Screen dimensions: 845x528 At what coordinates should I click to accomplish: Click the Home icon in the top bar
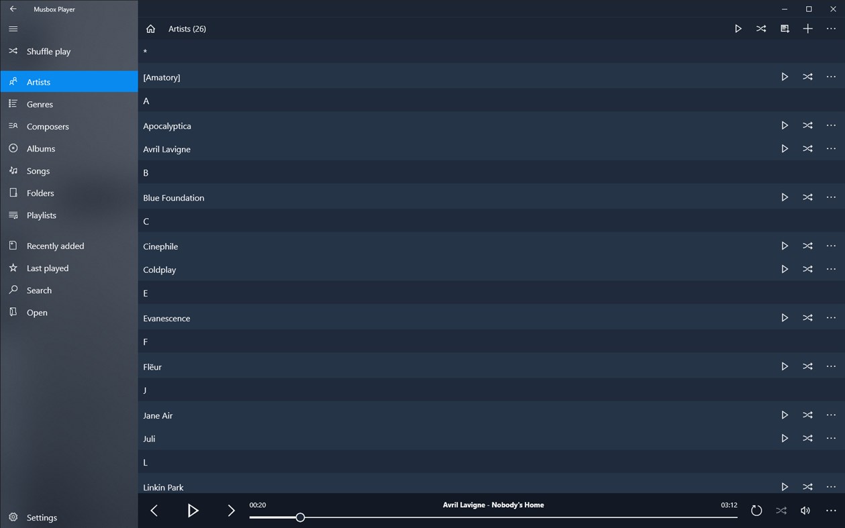pos(150,28)
